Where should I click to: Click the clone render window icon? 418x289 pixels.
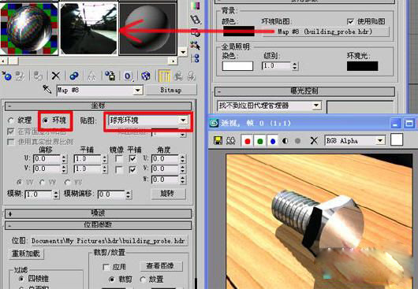coord(230,140)
